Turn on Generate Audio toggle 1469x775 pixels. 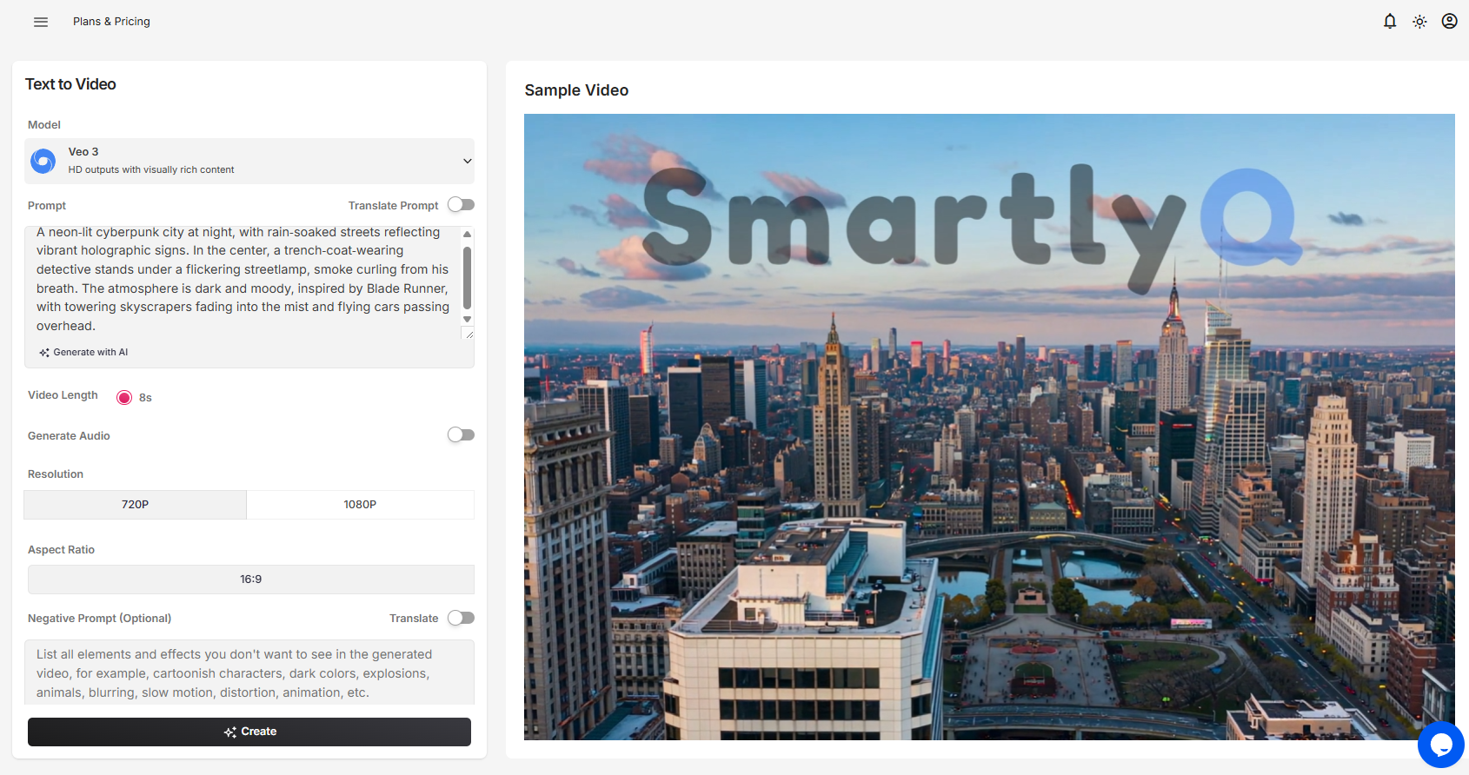(x=461, y=435)
